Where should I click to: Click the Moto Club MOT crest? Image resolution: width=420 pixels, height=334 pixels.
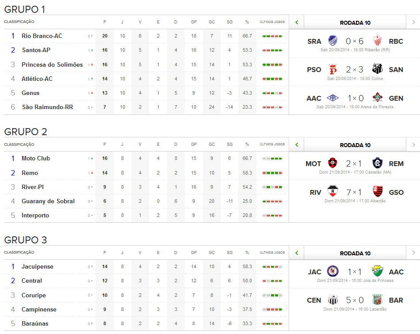click(333, 163)
